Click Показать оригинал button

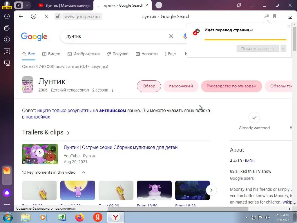(258, 49)
